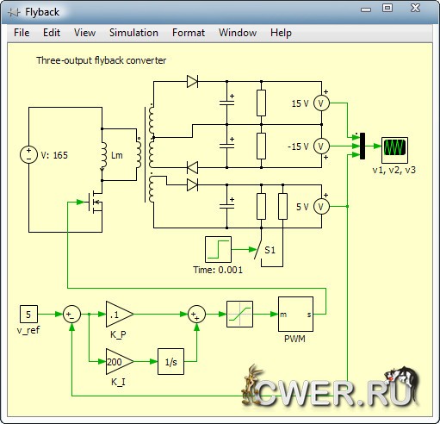
Task: Click the 5 V voltmeter symbol
Action: coord(321,207)
